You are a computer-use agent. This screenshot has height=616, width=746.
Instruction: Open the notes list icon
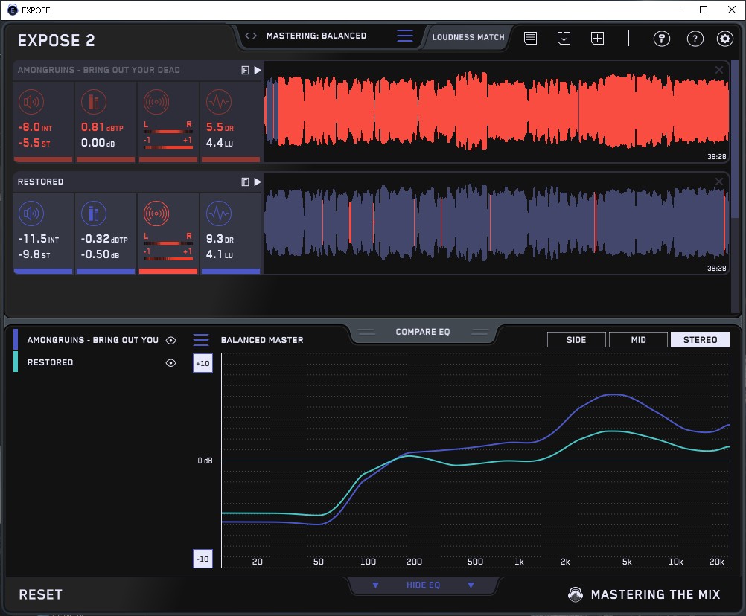tap(530, 38)
